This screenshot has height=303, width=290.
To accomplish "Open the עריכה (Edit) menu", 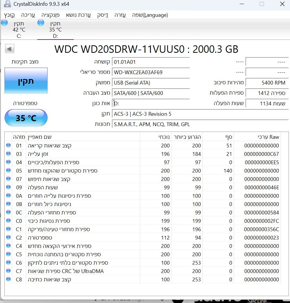I will point(28,15).
